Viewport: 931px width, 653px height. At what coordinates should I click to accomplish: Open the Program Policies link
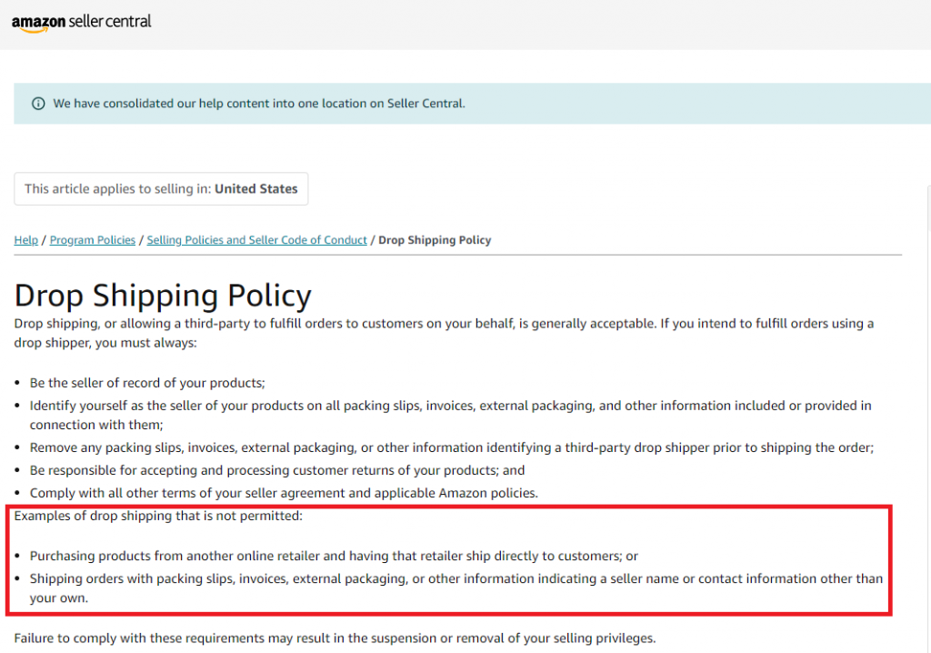(92, 239)
